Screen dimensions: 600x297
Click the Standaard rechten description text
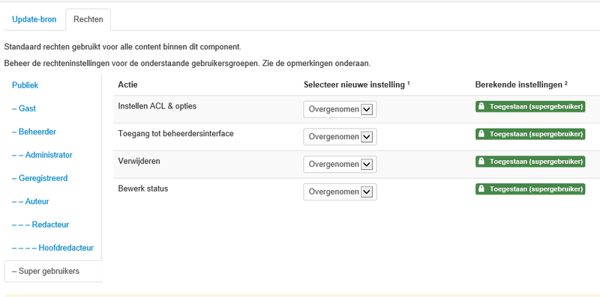123,47
